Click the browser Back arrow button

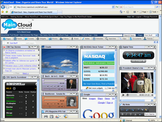pyautogui.click(x=3, y=7)
